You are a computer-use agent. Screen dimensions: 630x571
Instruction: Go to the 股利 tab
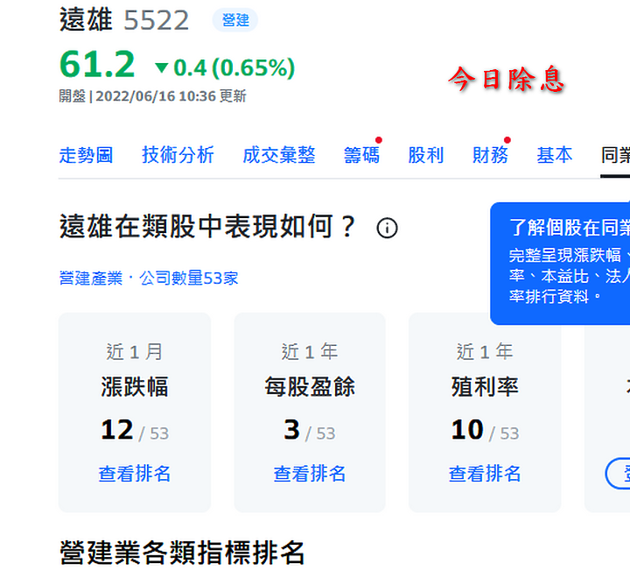[426, 155]
